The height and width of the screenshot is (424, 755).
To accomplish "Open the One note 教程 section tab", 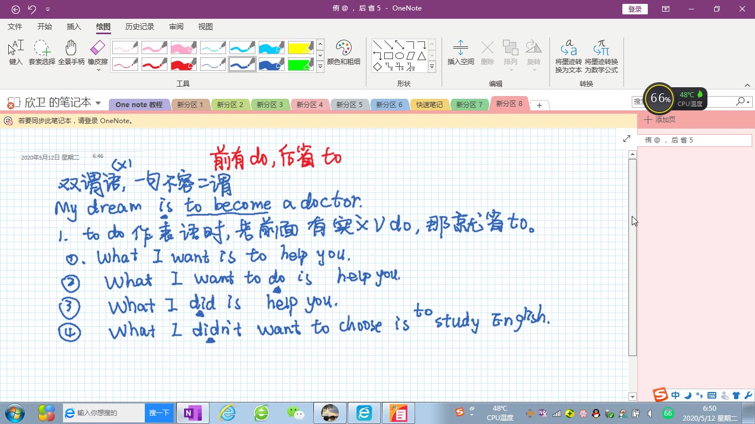I will 139,104.
